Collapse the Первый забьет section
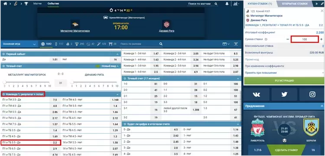Image resolution: width=325 pixels, height=156 pixels. pos(117,54)
